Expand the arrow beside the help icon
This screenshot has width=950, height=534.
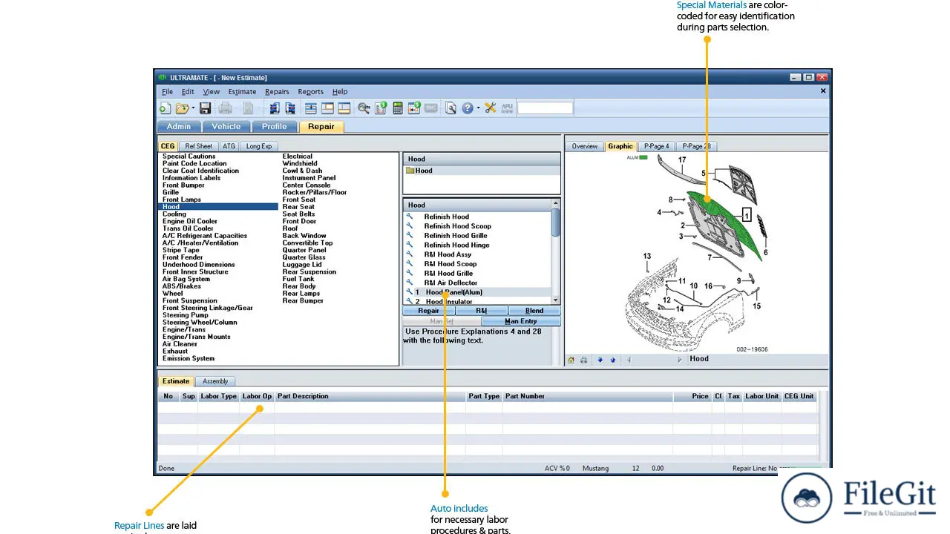478,108
